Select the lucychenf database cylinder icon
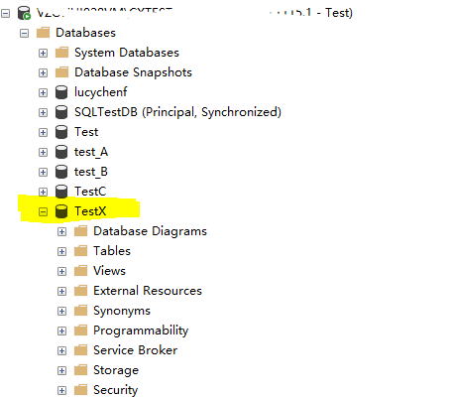The image size is (453, 398). point(61,92)
